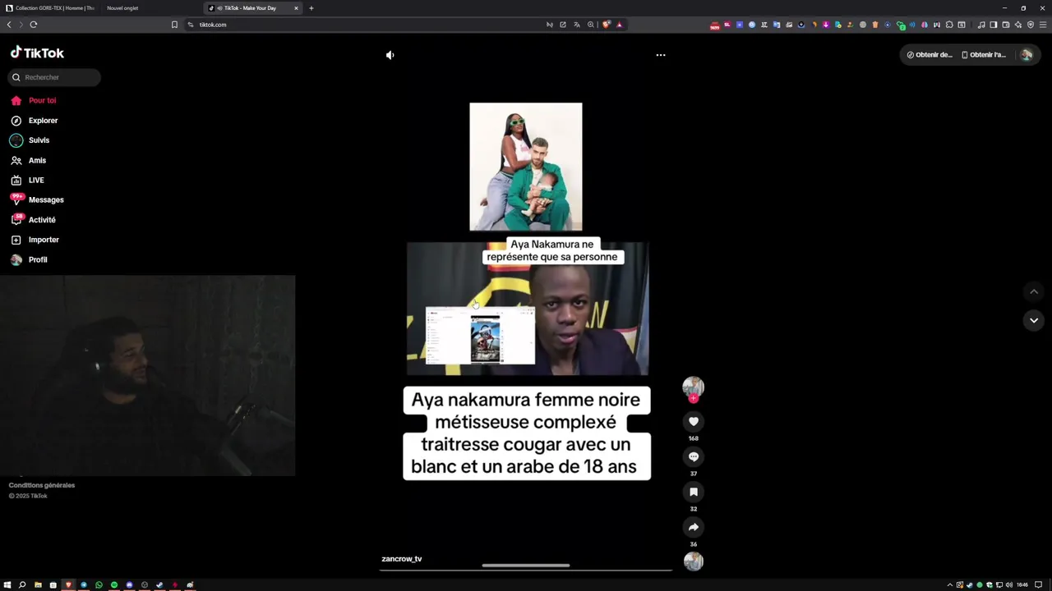Image resolution: width=1052 pixels, height=591 pixels.
Task: Open Steam from the taskbar
Action: coord(159,585)
